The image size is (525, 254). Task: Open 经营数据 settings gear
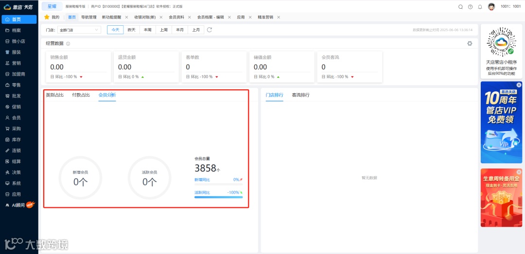(470, 44)
